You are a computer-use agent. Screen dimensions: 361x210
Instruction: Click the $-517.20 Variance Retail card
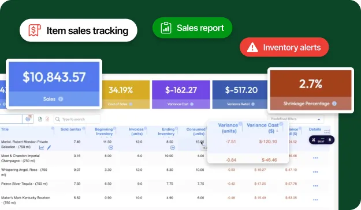pyautogui.click(x=240, y=94)
